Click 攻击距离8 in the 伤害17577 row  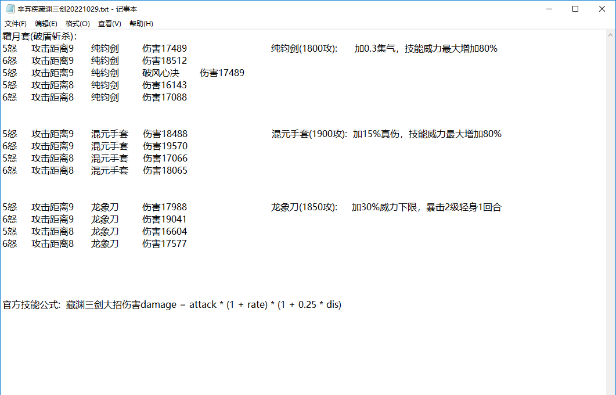[x=53, y=243]
